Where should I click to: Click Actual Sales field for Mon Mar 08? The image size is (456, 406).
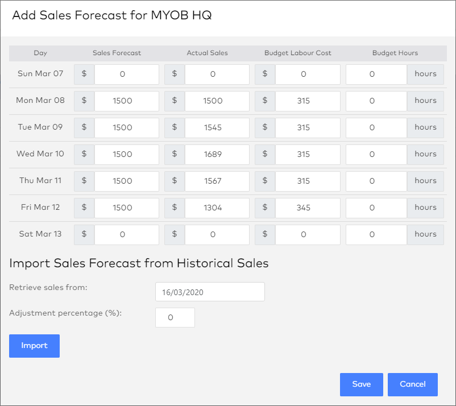[217, 101]
